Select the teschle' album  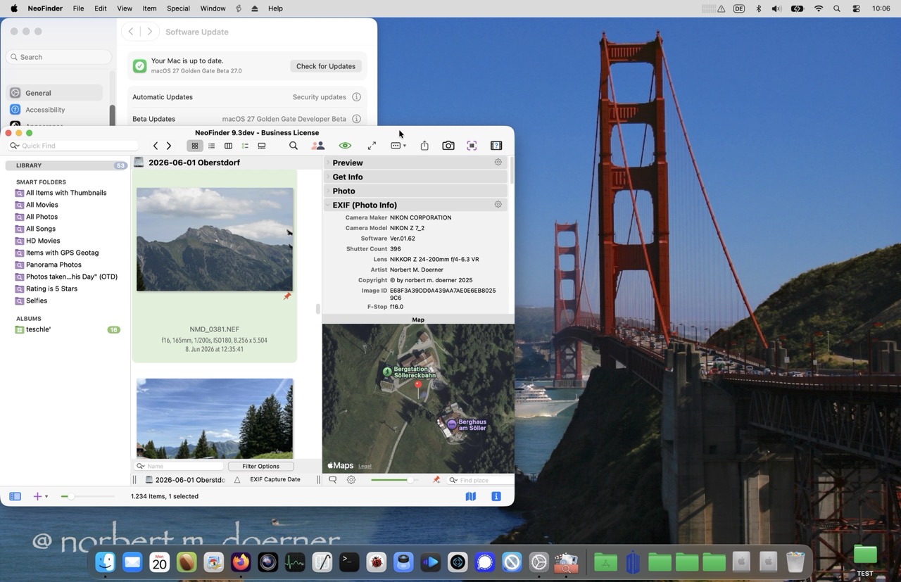coord(38,329)
